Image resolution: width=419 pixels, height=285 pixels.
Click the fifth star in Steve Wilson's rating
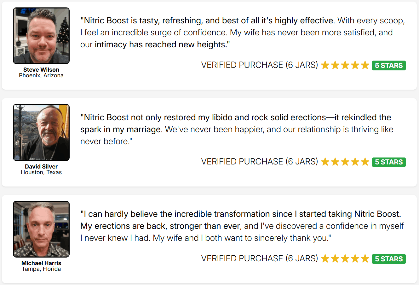tap(365, 65)
